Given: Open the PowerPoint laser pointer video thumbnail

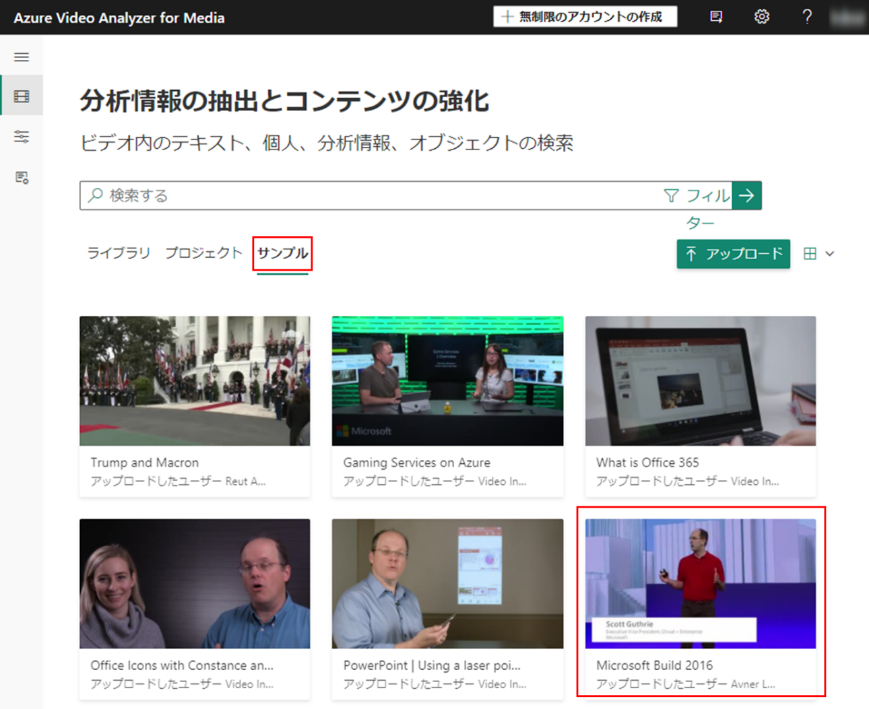Looking at the screenshot, I should pyautogui.click(x=447, y=584).
